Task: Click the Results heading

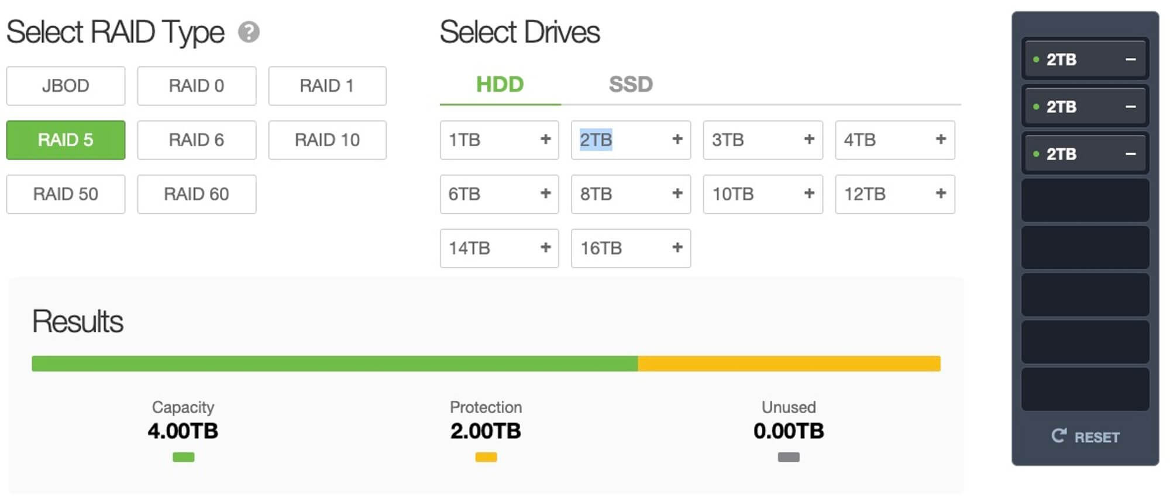Action: click(x=78, y=321)
